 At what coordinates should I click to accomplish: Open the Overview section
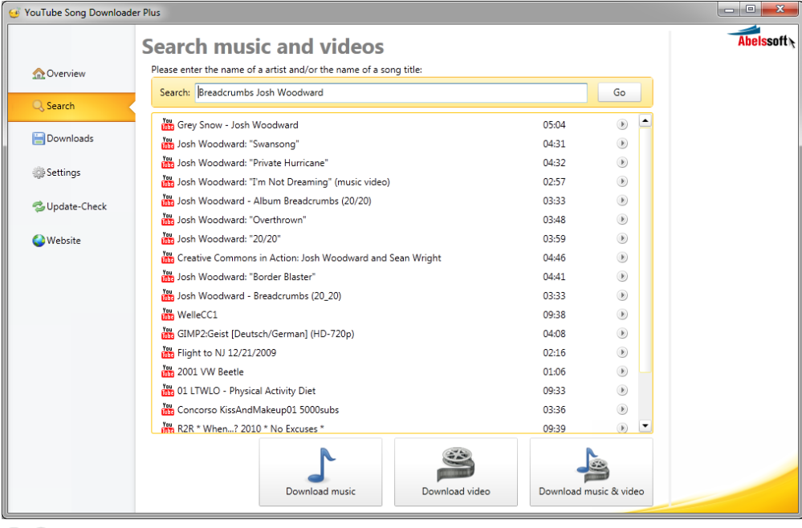59,74
